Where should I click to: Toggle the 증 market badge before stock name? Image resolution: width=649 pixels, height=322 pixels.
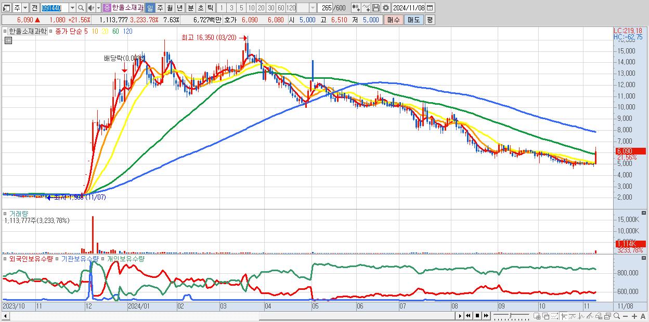(107, 8)
